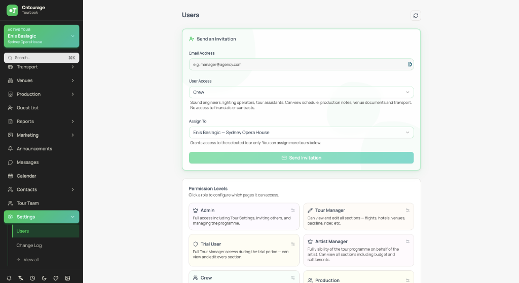Click the Permission Levels heading
Image resolution: width=519 pixels, height=283 pixels.
(208, 188)
